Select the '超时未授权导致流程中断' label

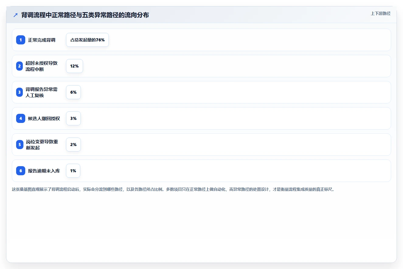(42, 66)
